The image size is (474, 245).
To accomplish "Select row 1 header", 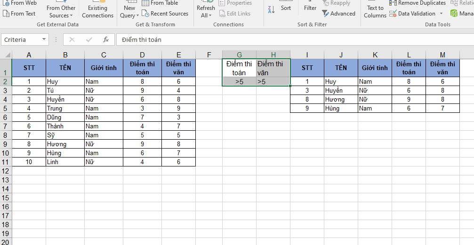I will click(x=6, y=68).
